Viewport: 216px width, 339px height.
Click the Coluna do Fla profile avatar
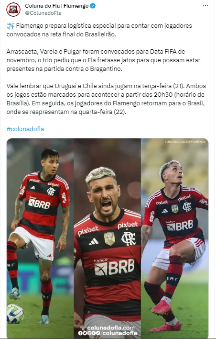coord(13,10)
